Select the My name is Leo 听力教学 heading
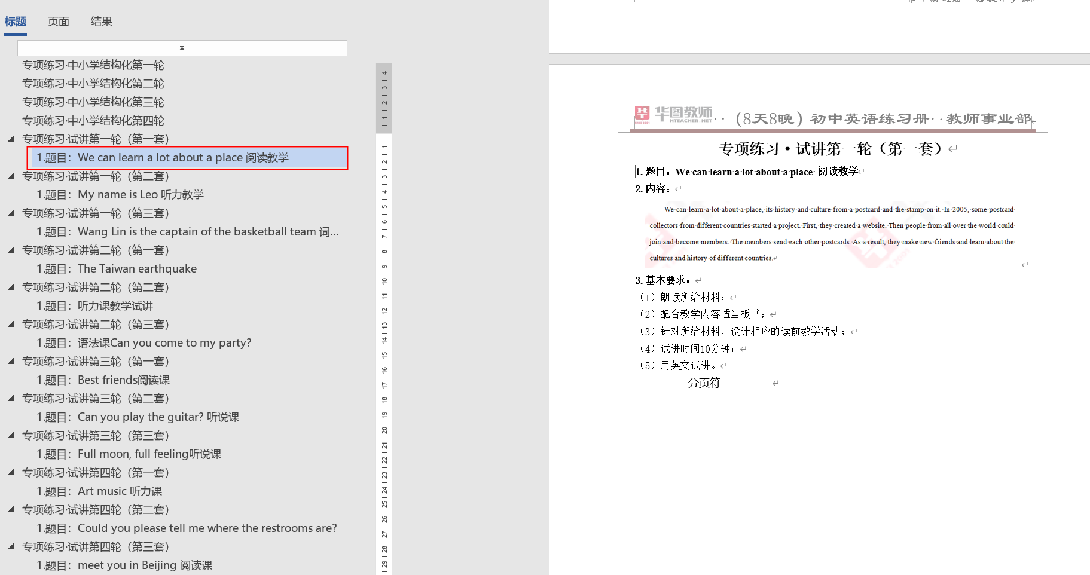This screenshot has width=1090, height=575. pos(120,195)
